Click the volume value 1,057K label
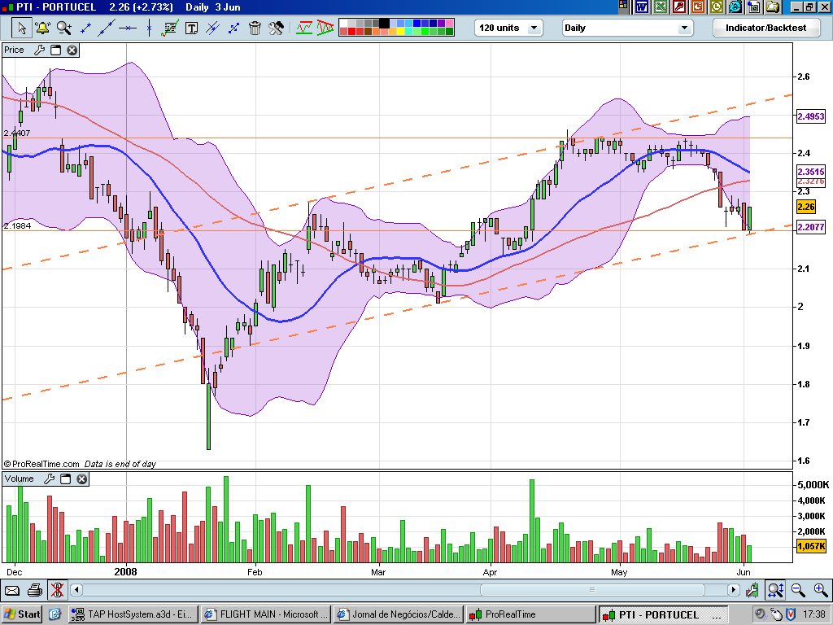This screenshot has width=833, height=625. [x=811, y=546]
